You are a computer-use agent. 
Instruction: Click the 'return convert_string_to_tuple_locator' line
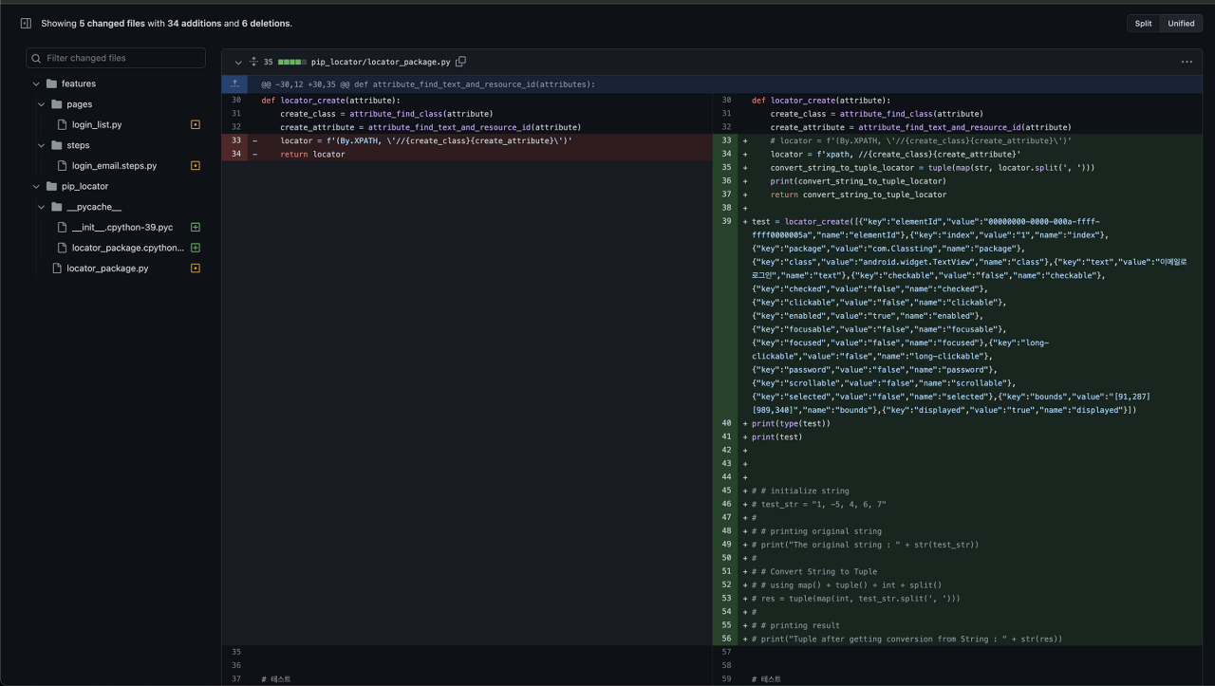click(x=858, y=195)
